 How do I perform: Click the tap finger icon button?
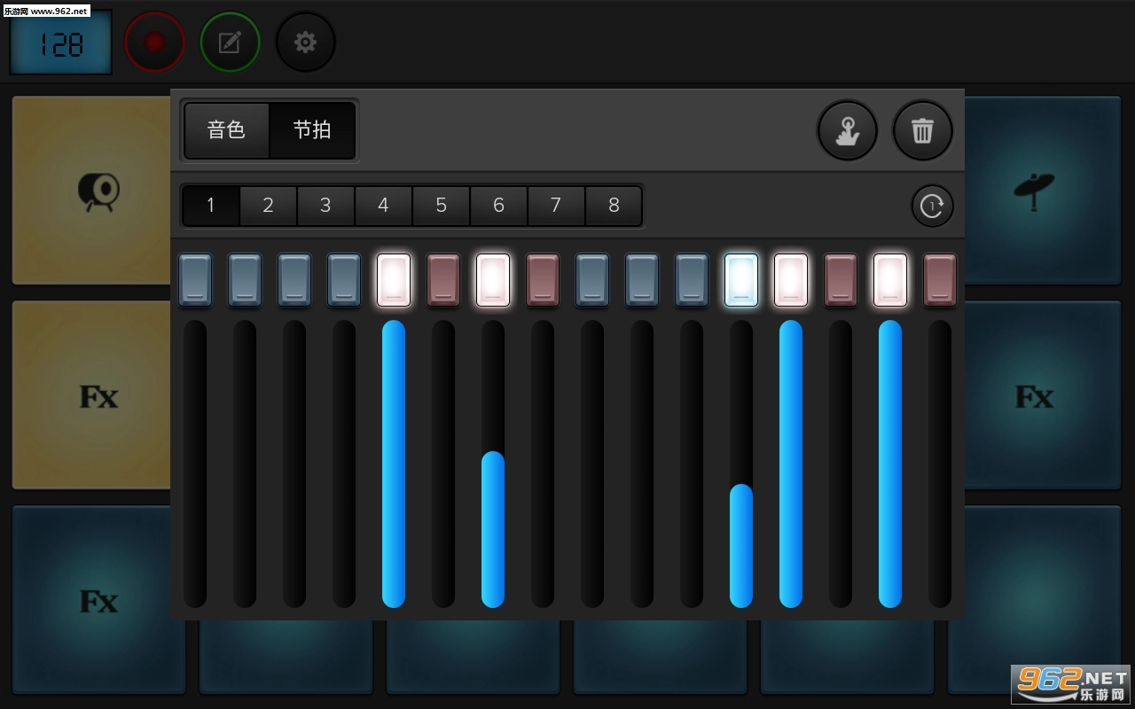[x=847, y=131]
